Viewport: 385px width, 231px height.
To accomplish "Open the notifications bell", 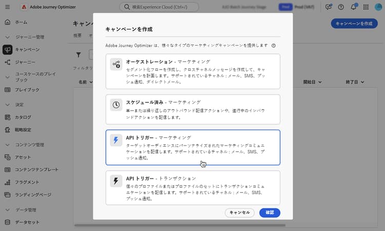I will pyautogui.click(x=354, y=7).
